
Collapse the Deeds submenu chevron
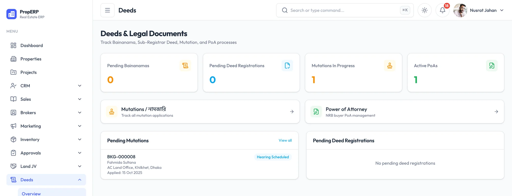pos(80,180)
